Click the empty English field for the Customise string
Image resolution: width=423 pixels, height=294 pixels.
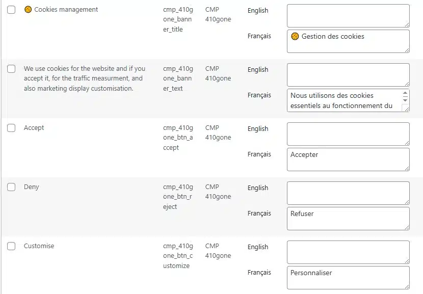coord(348,252)
